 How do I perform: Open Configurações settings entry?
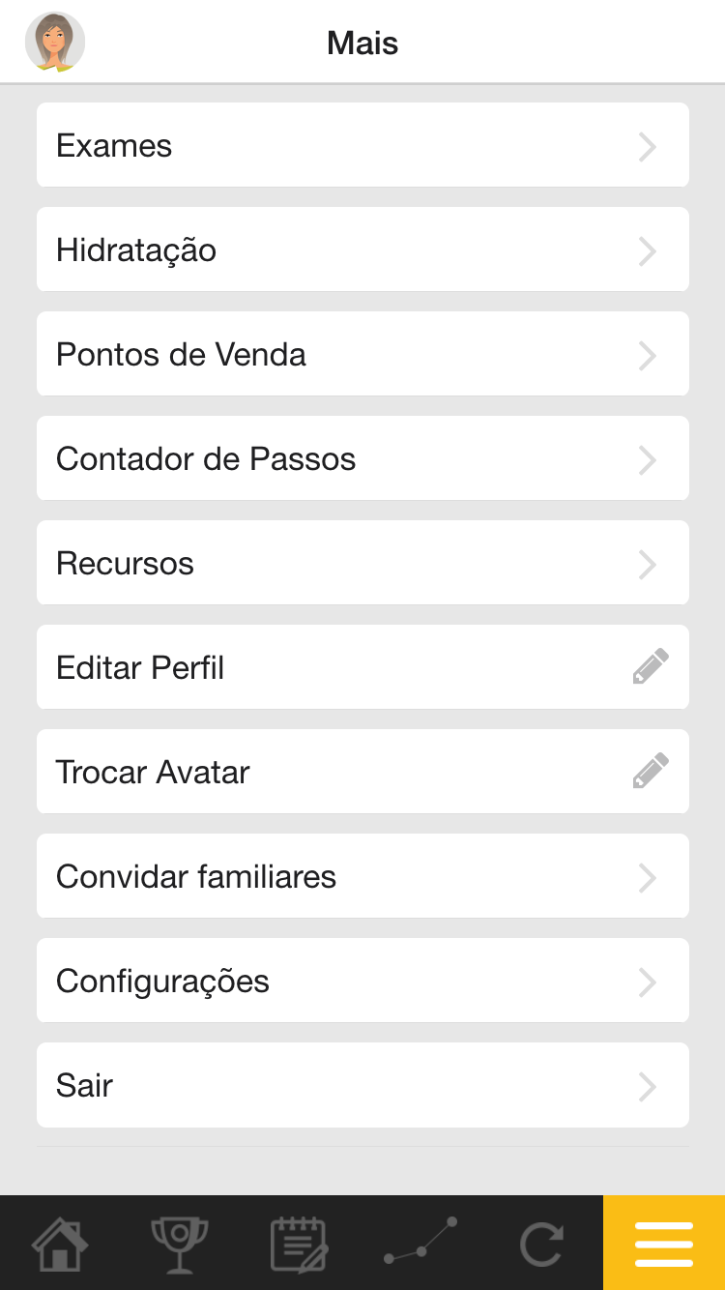pyautogui.click(x=162, y=982)
